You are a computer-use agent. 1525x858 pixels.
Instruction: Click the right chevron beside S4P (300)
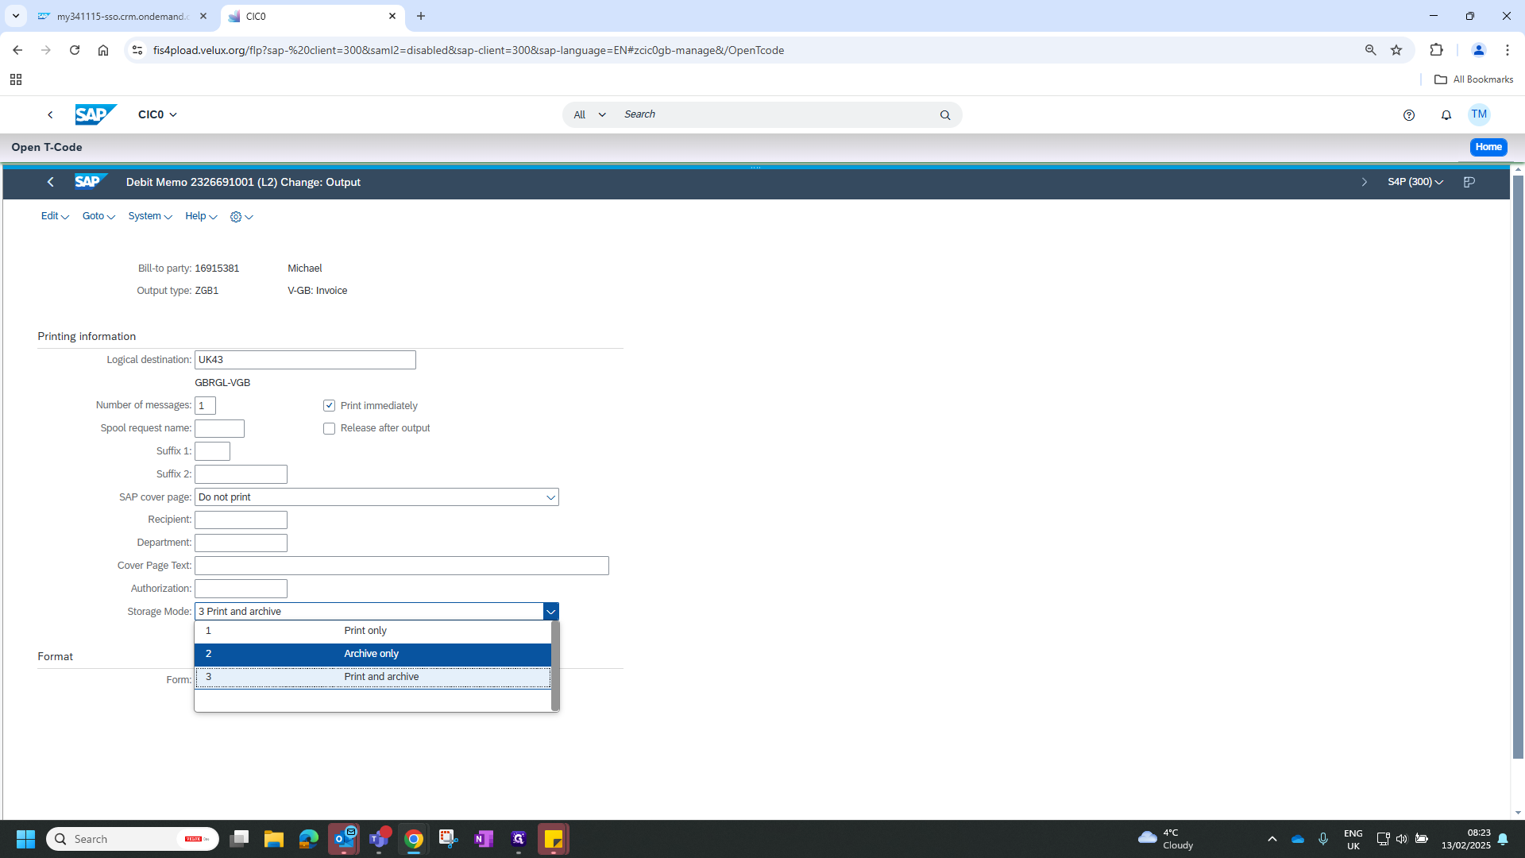coord(1365,182)
